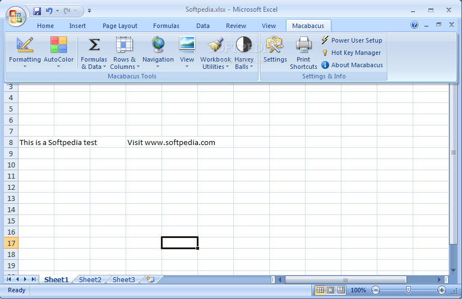462x299 pixels.
Task: Click the Hot Key Manager key icon
Action: click(x=325, y=53)
